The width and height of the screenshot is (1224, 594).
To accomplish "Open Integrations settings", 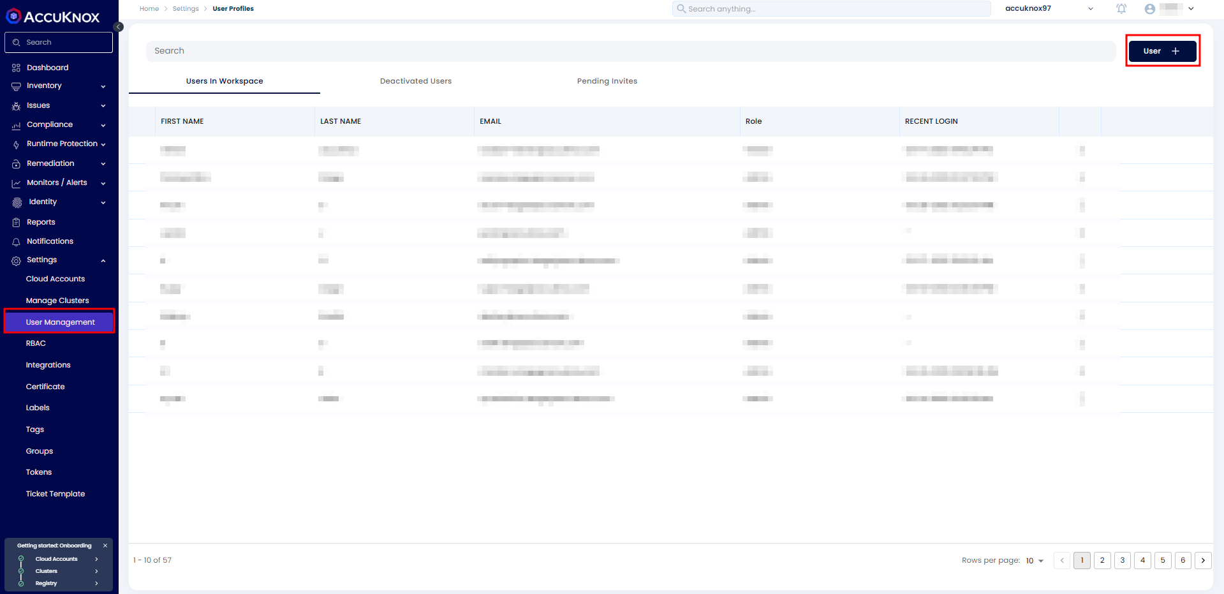I will 48,365.
